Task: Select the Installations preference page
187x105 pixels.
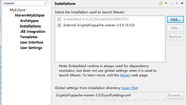Action: pos(30,26)
